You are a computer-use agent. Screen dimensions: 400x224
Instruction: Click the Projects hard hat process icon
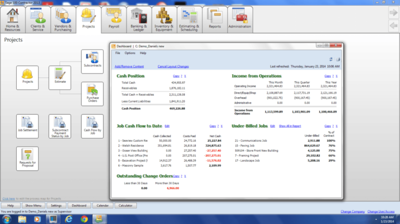tap(27, 77)
